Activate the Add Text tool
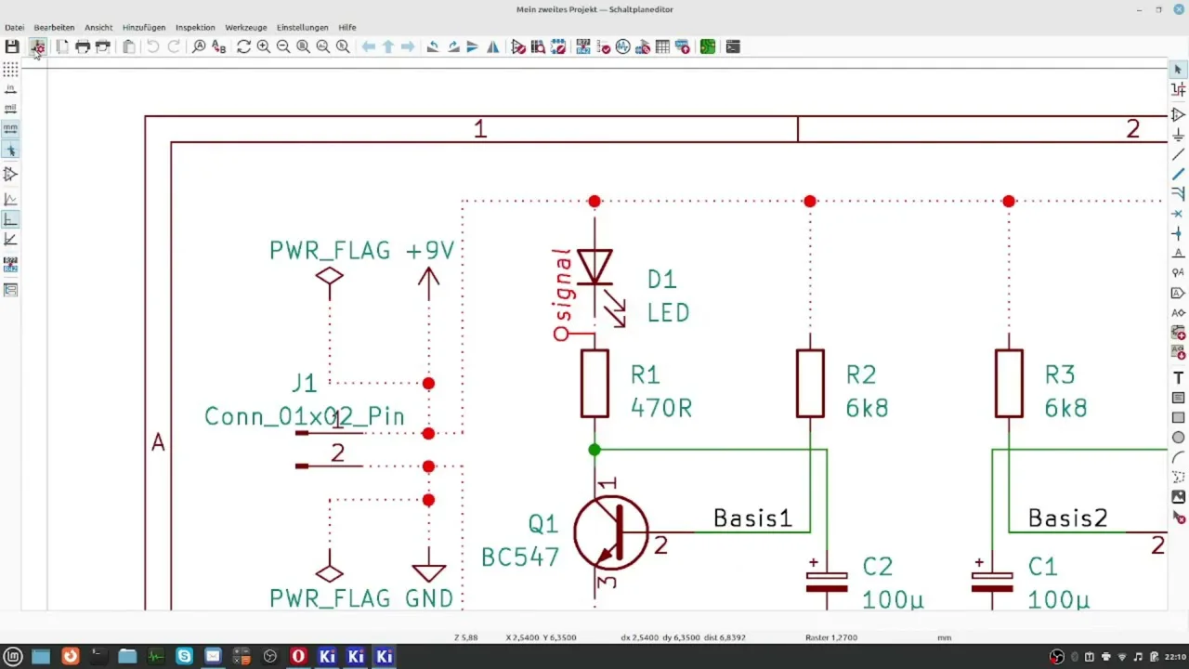 tap(1178, 378)
